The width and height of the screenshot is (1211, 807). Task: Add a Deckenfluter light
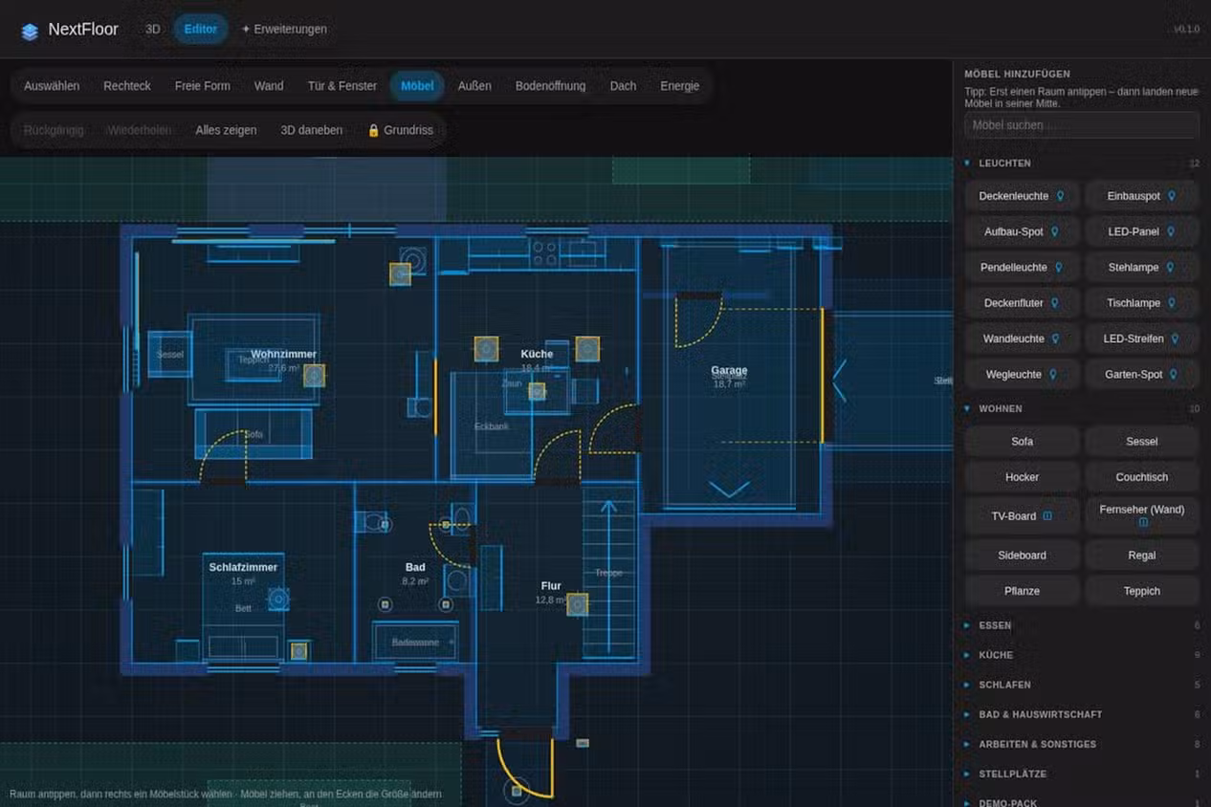pos(1022,303)
